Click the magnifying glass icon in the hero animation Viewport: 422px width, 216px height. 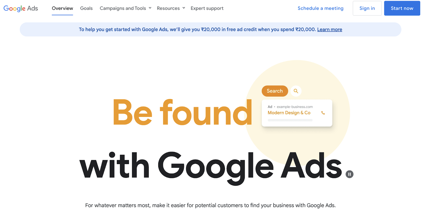(296, 91)
